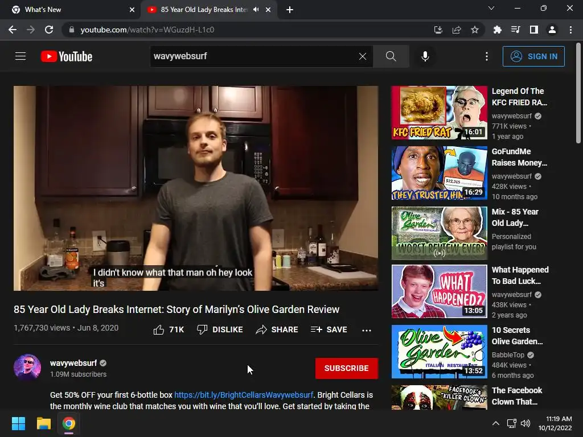Share the video
This screenshot has width=583, height=437.
(277, 329)
